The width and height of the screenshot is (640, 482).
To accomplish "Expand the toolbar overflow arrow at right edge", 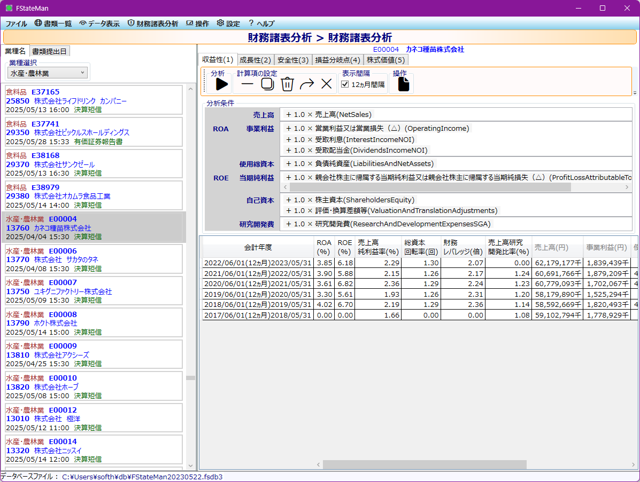I will (x=635, y=93).
